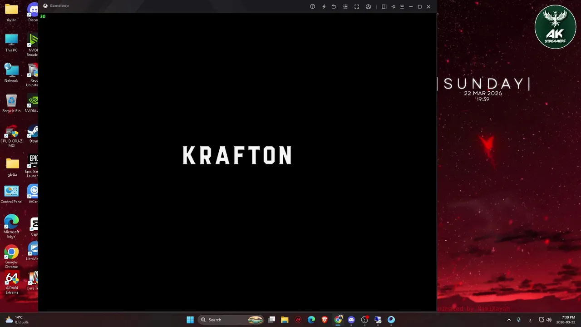Click the taskbar Search box
This screenshot has height=327, width=581.
231,320
